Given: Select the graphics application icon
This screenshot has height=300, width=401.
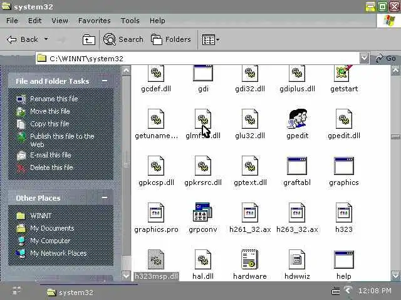Looking at the screenshot, I should click(x=344, y=166).
